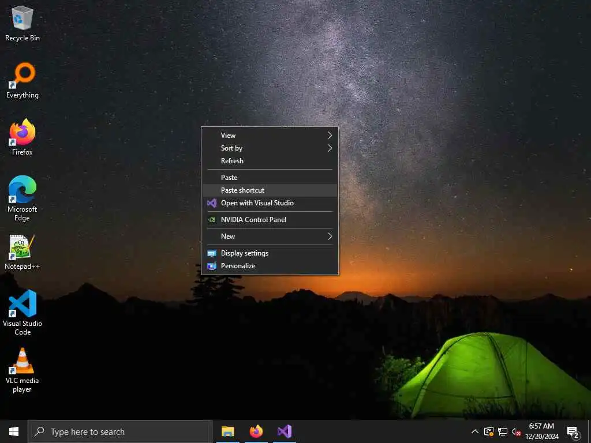Click the Firefox label text on the desktop
The height and width of the screenshot is (443, 591).
coord(23,152)
